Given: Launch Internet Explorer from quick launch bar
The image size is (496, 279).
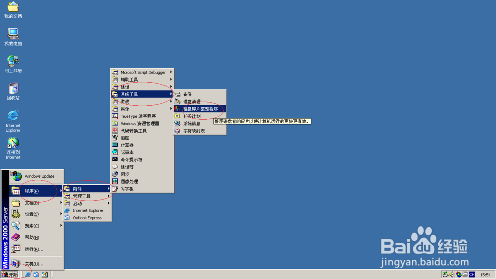Looking at the screenshot, I should pyautogui.click(x=28, y=274).
